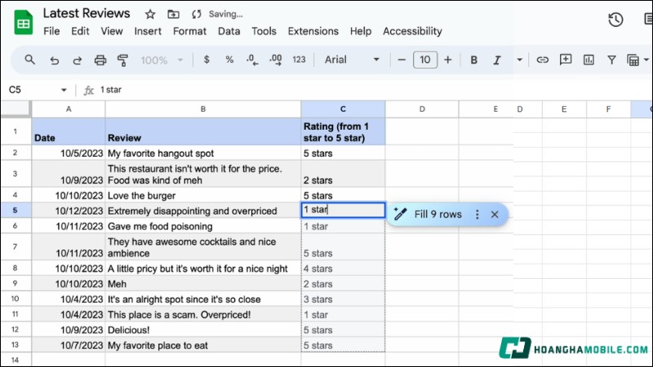Viewport: 653px width, 367px height.
Task: Print the spreadsheet
Action: (100, 60)
